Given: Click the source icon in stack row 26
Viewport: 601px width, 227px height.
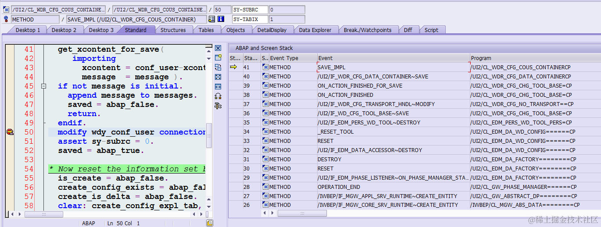Looking at the screenshot, I should 265,205.
